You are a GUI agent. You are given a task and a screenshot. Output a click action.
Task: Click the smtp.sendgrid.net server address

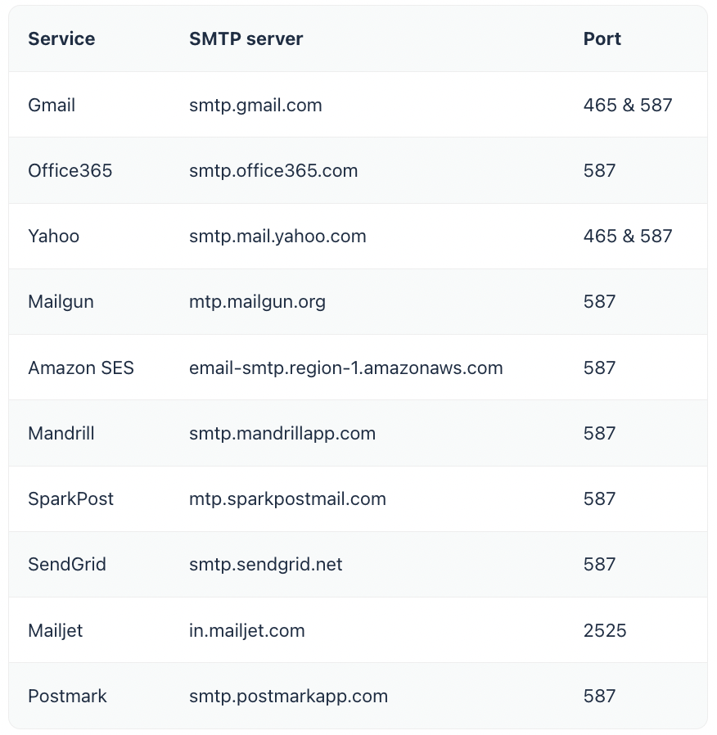pos(266,565)
